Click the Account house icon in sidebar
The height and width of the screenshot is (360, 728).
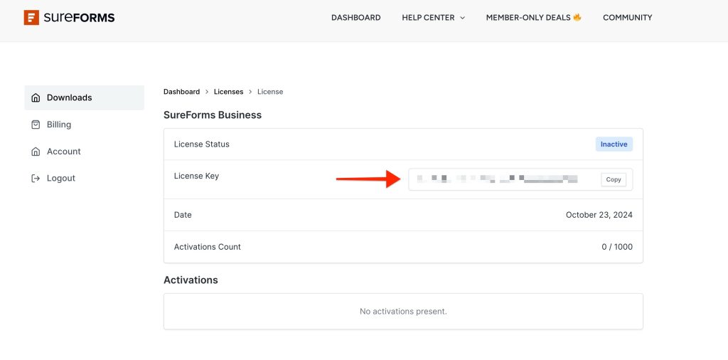click(36, 152)
